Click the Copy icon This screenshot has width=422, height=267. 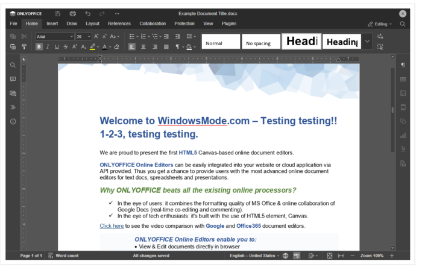point(13,36)
